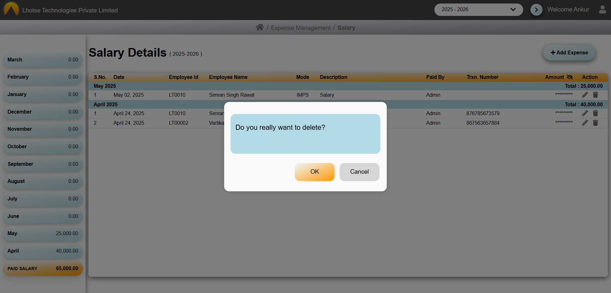Screen dimensions: 611x293
Task: Select October in the month sidebar
Action: click(43, 147)
